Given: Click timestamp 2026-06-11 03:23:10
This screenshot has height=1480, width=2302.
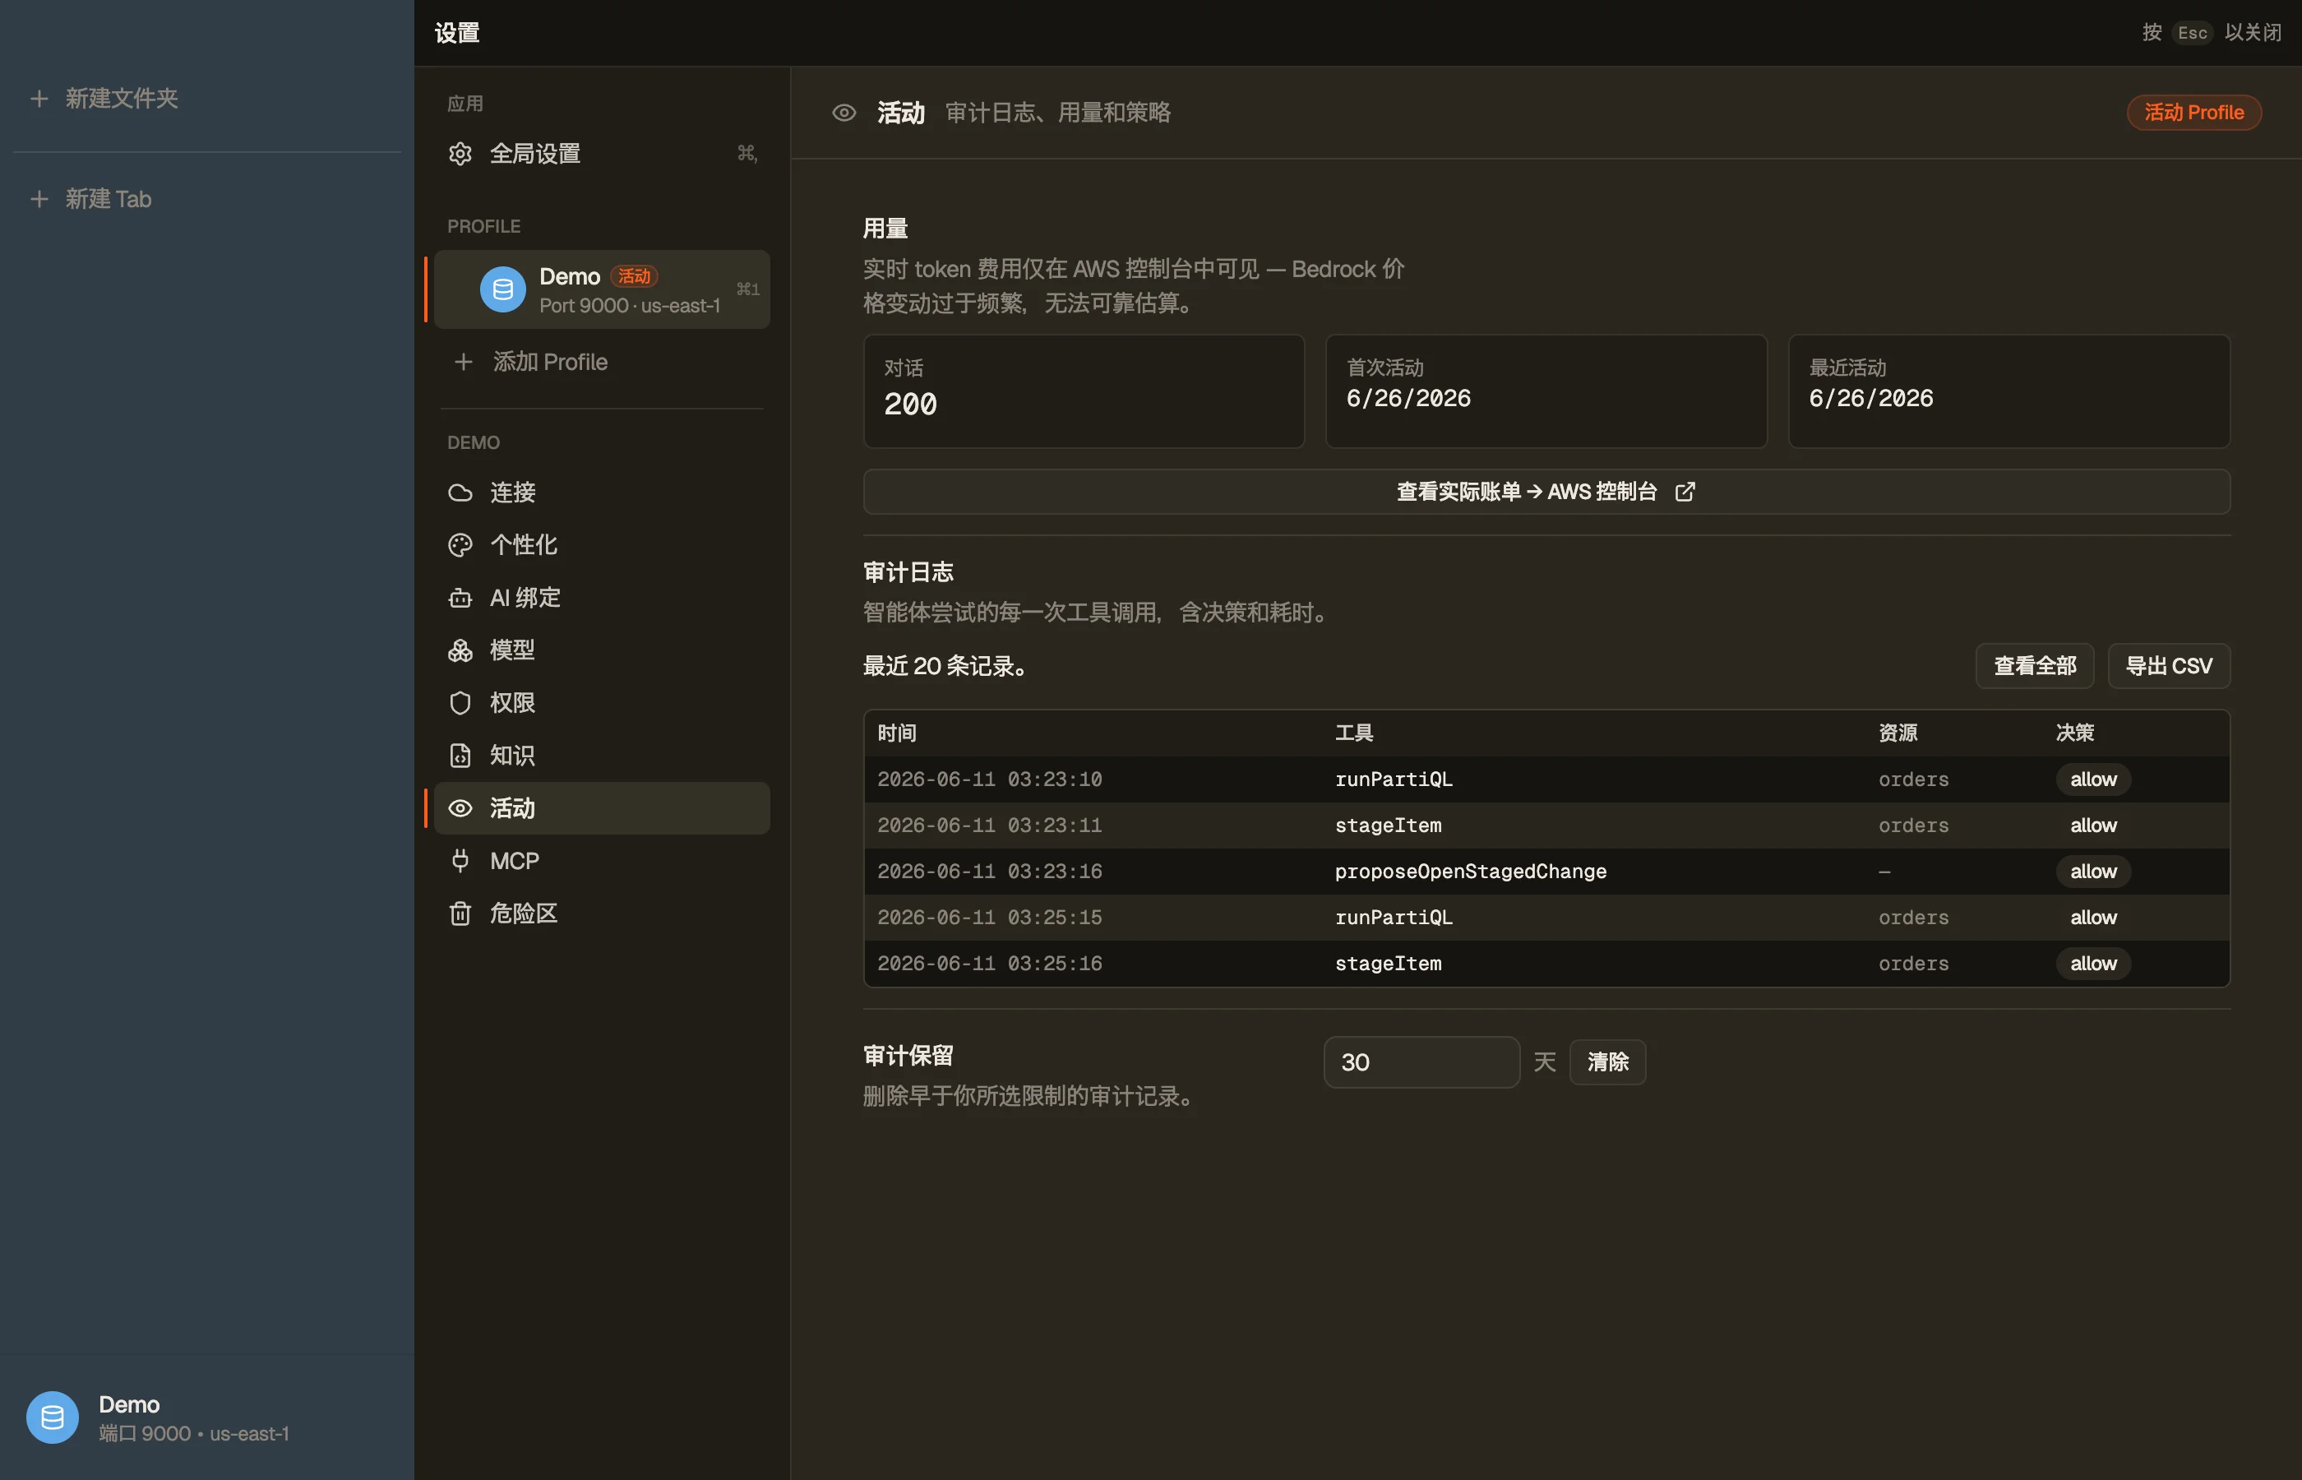Looking at the screenshot, I should click(990, 779).
